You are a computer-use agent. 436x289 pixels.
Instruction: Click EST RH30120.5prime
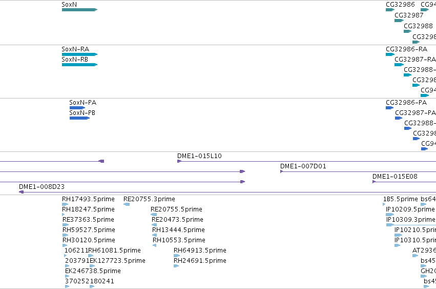pyautogui.click(x=65, y=245)
